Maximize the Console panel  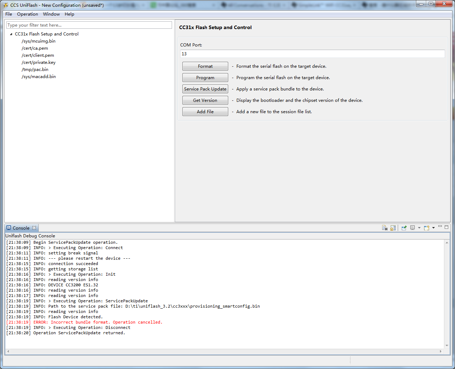click(x=446, y=227)
